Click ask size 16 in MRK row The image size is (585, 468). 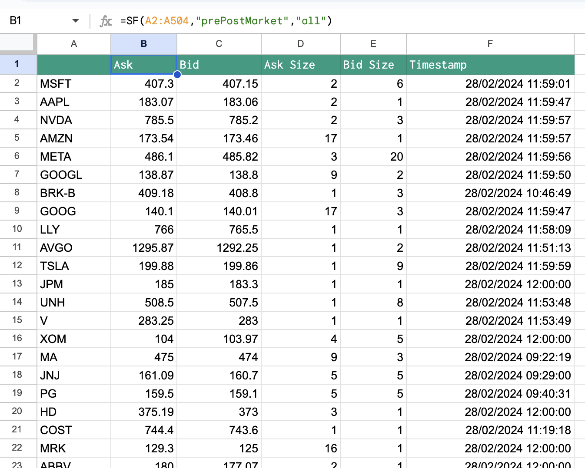click(x=301, y=448)
